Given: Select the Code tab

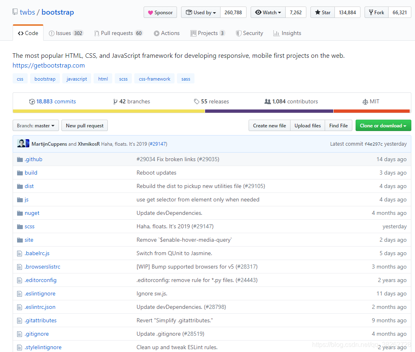Looking at the screenshot, I should click(x=28, y=33).
